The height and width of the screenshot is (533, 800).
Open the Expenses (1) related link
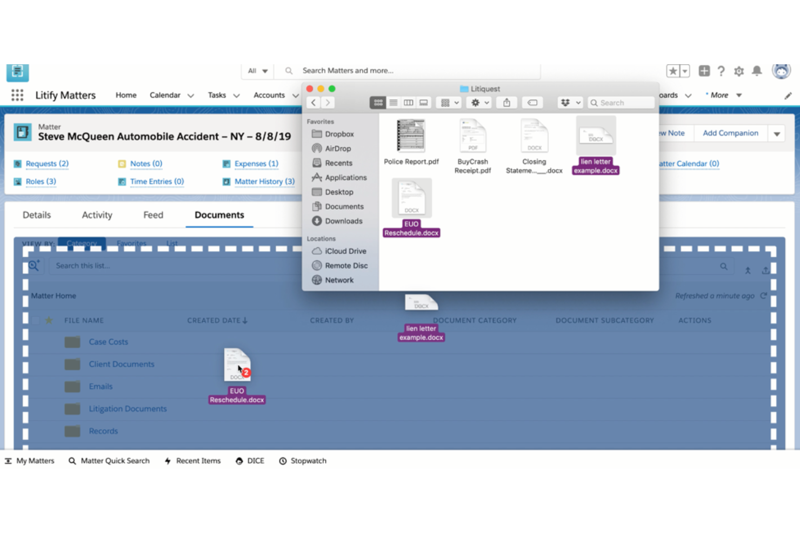tap(256, 164)
